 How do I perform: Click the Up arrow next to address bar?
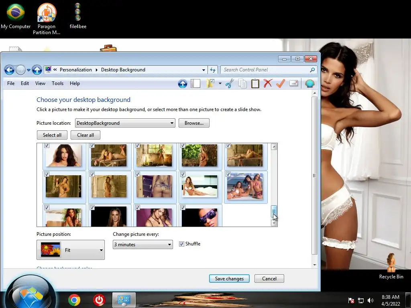(37, 70)
